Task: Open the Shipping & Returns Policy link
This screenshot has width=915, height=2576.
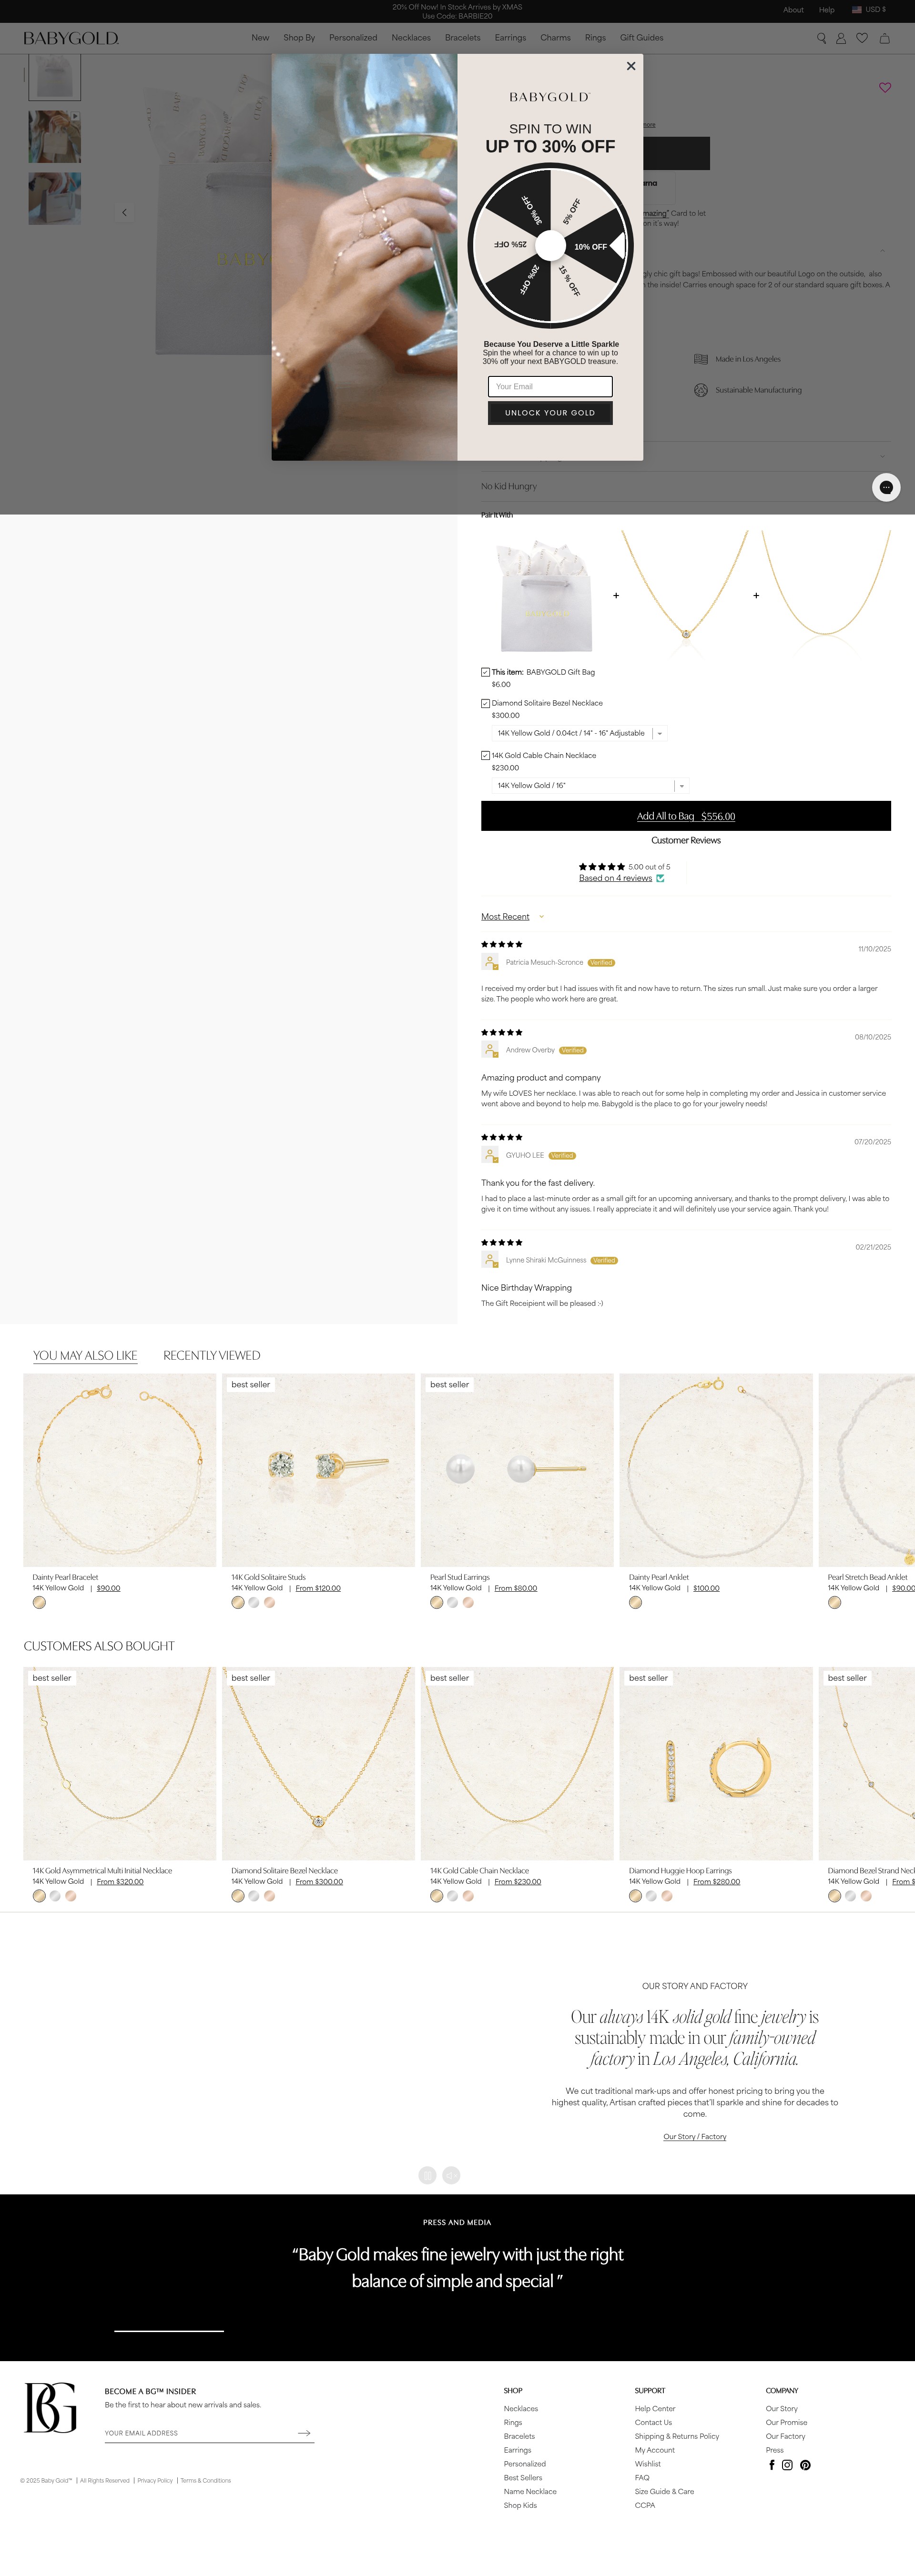Action: pyautogui.click(x=677, y=2437)
